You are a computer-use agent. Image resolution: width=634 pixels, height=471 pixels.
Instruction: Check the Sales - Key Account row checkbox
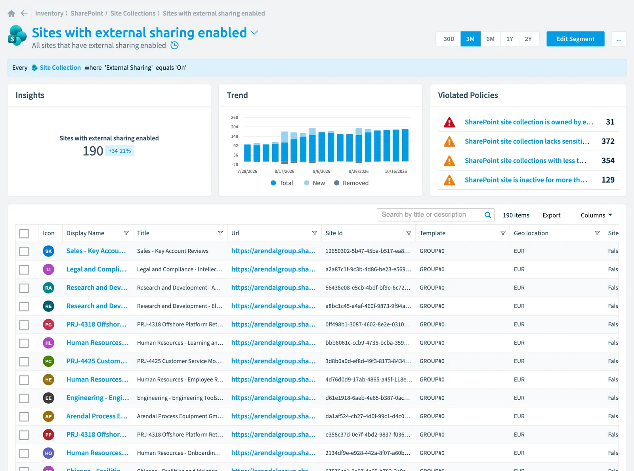(x=24, y=251)
